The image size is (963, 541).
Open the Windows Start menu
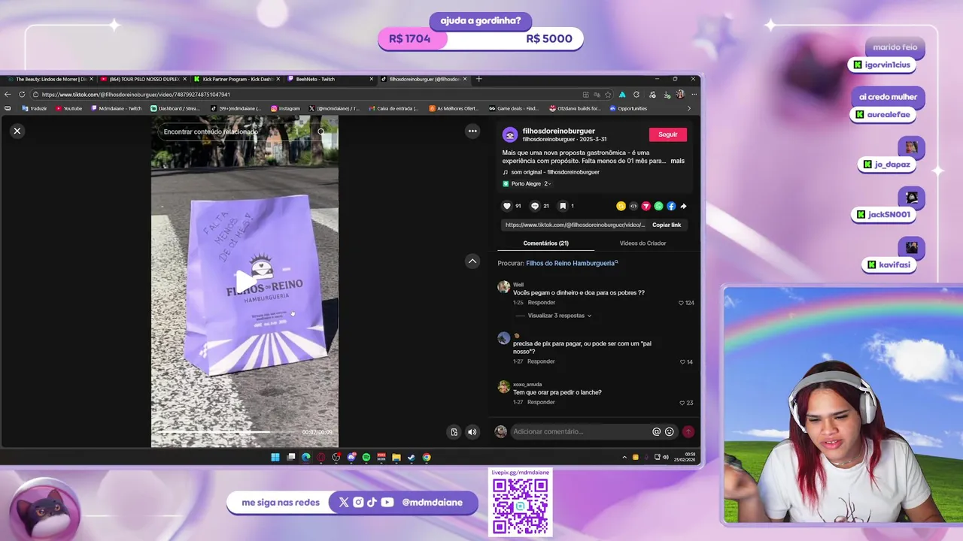[275, 457]
